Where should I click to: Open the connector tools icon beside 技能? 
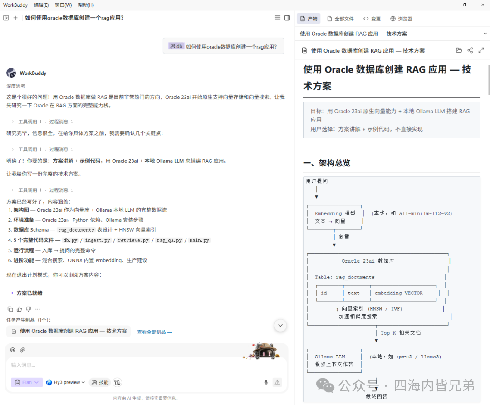(x=117, y=382)
